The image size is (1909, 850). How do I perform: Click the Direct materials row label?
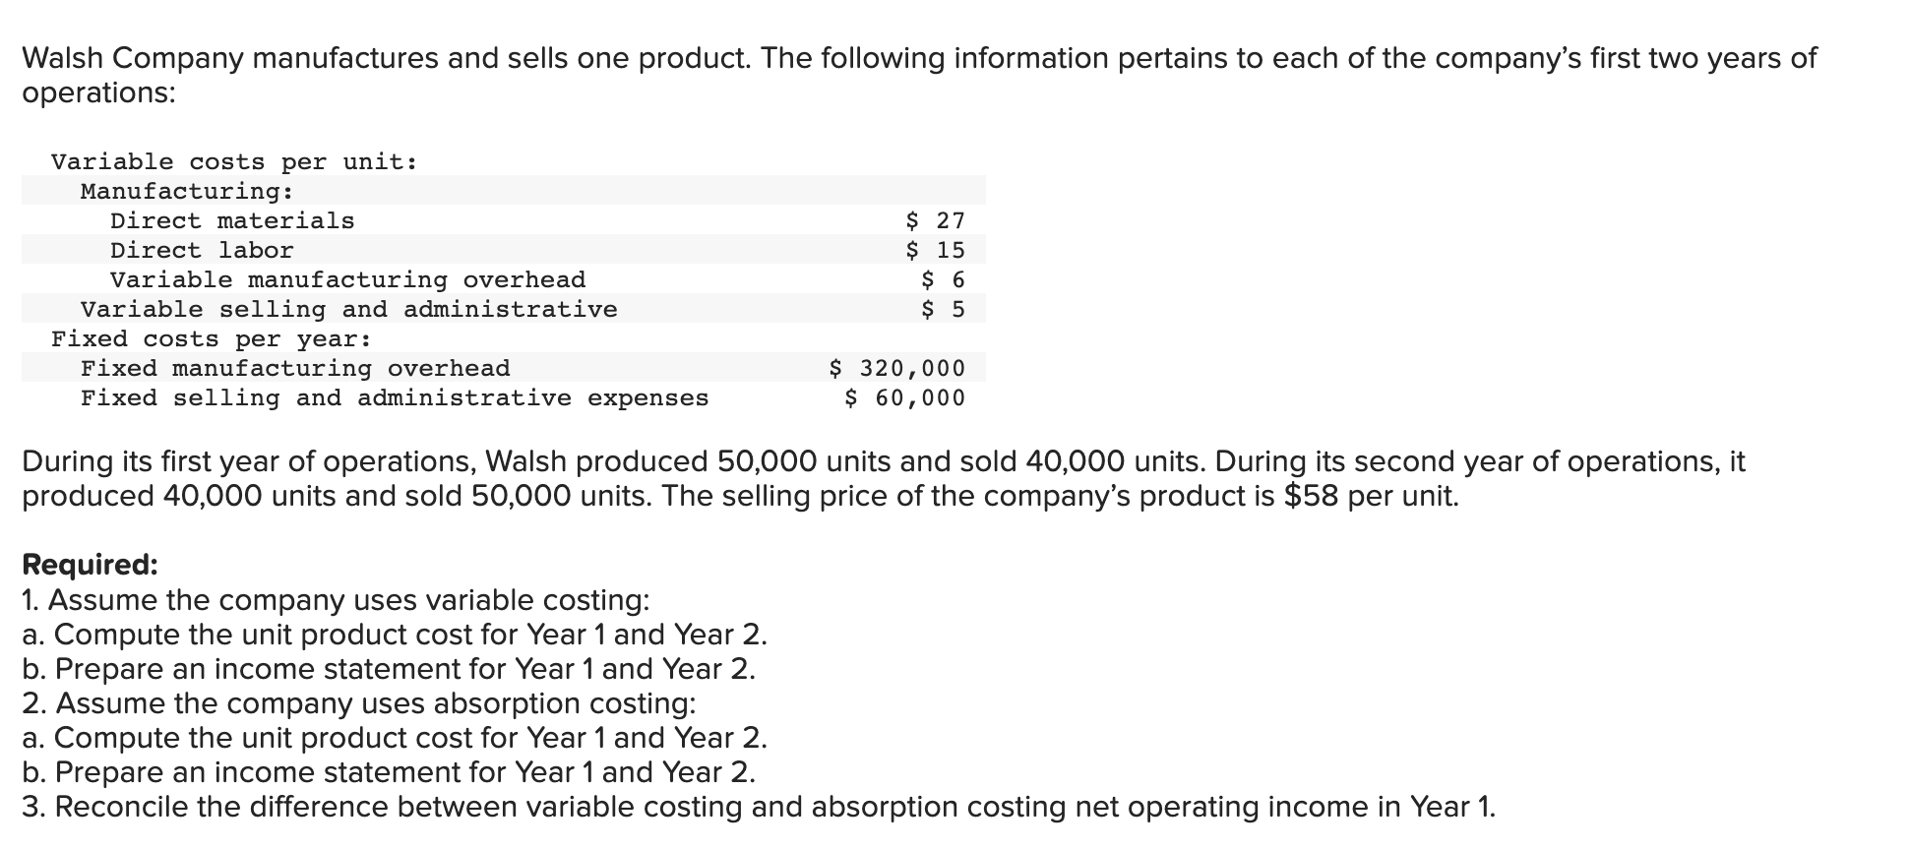tap(232, 220)
